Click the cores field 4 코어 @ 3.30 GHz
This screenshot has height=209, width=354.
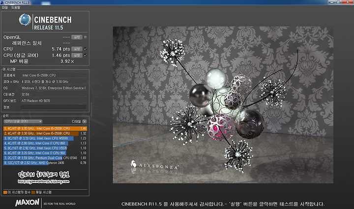point(54,81)
